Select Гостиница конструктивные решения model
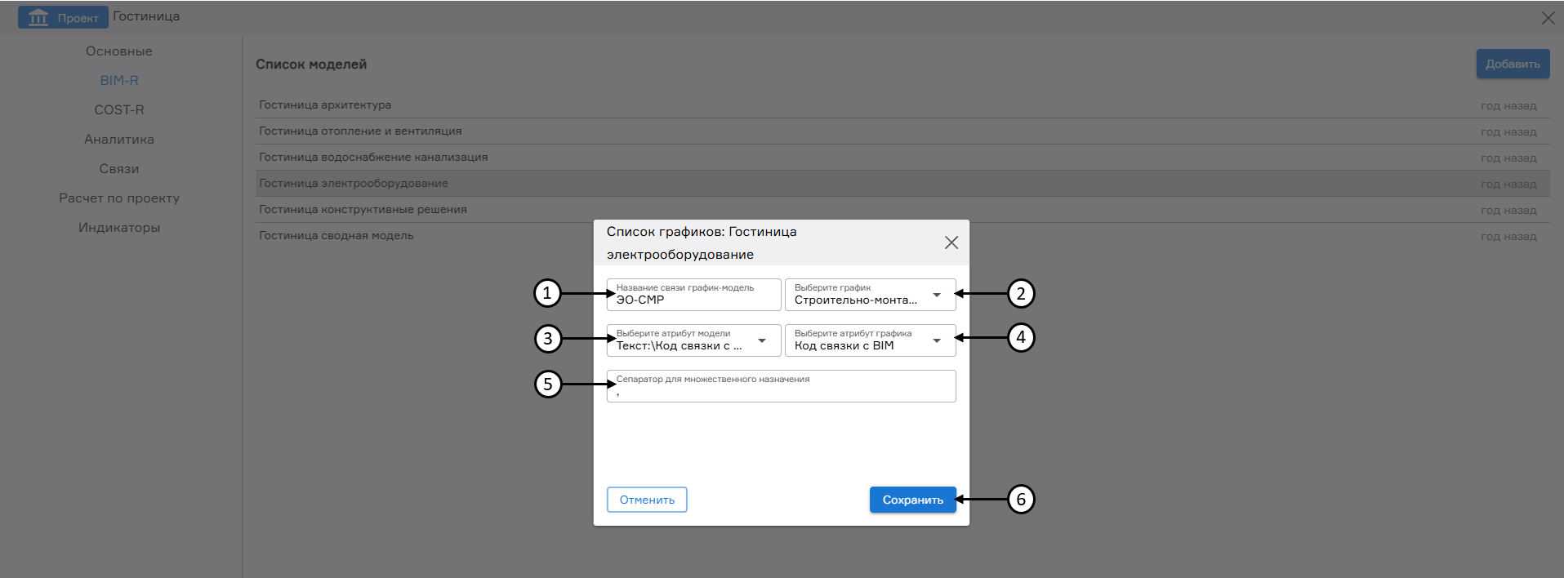This screenshot has height=578, width=1564. point(363,210)
